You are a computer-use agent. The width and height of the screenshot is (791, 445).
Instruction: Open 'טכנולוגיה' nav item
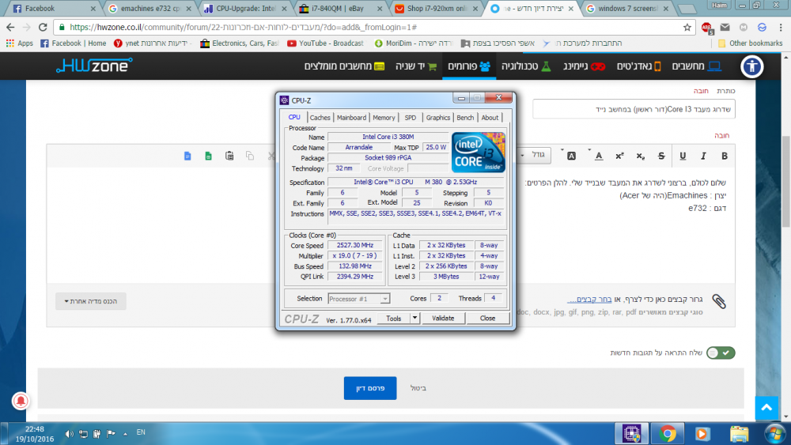526,66
